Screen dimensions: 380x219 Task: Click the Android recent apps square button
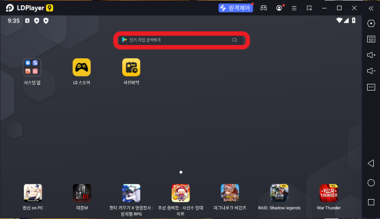click(371, 202)
